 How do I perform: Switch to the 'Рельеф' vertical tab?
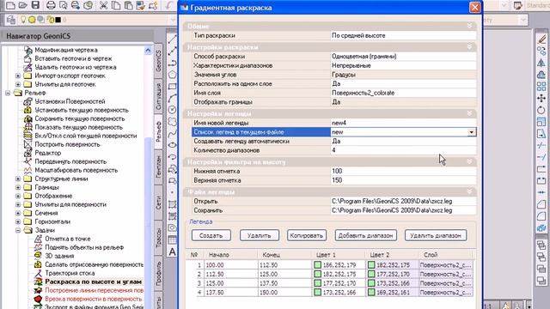click(x=158, y=131)
